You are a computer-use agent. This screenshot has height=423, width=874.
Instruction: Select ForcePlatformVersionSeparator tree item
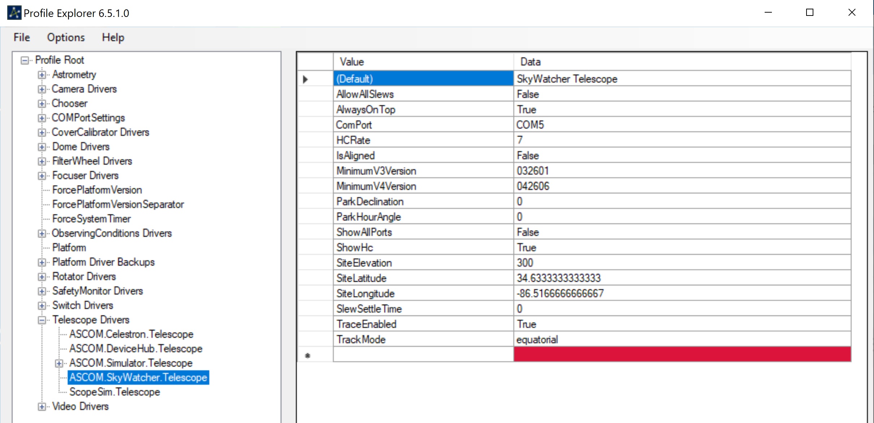tap(118, 204)
